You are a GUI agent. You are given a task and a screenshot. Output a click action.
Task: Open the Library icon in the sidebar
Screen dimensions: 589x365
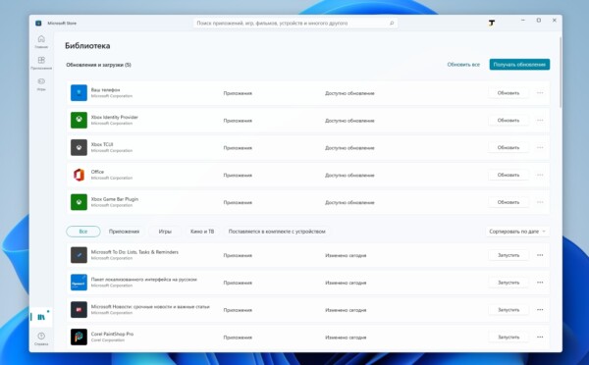pos(41,317)
